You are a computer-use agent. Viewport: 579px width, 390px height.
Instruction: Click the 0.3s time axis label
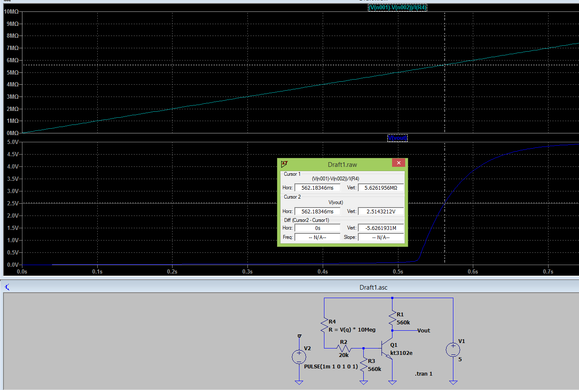[x=247, y=271]
